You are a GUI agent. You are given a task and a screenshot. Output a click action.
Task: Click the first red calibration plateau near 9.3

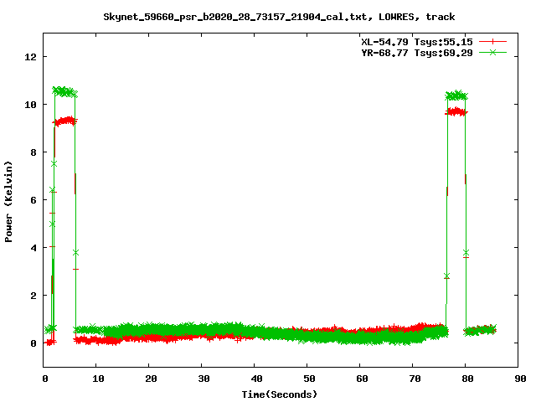pyautogui.click(x=65, y=121)
